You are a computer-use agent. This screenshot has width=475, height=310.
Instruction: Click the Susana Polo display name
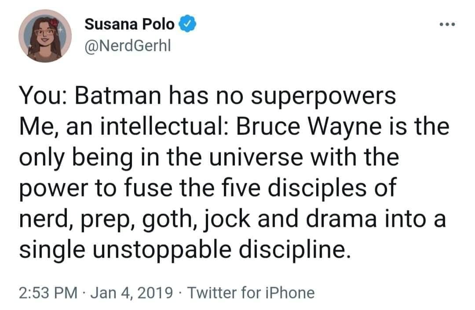(x=129, y=24)
